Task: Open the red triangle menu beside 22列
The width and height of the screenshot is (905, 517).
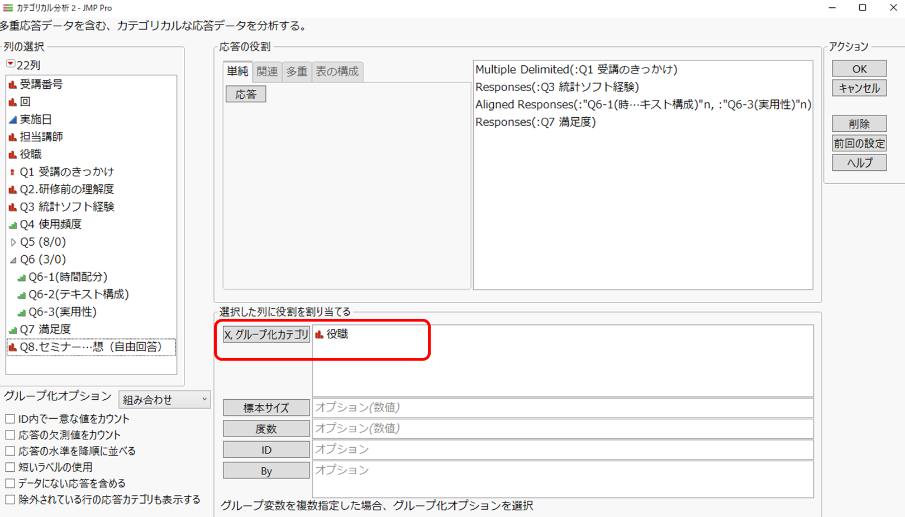Action: click(11, 64)
